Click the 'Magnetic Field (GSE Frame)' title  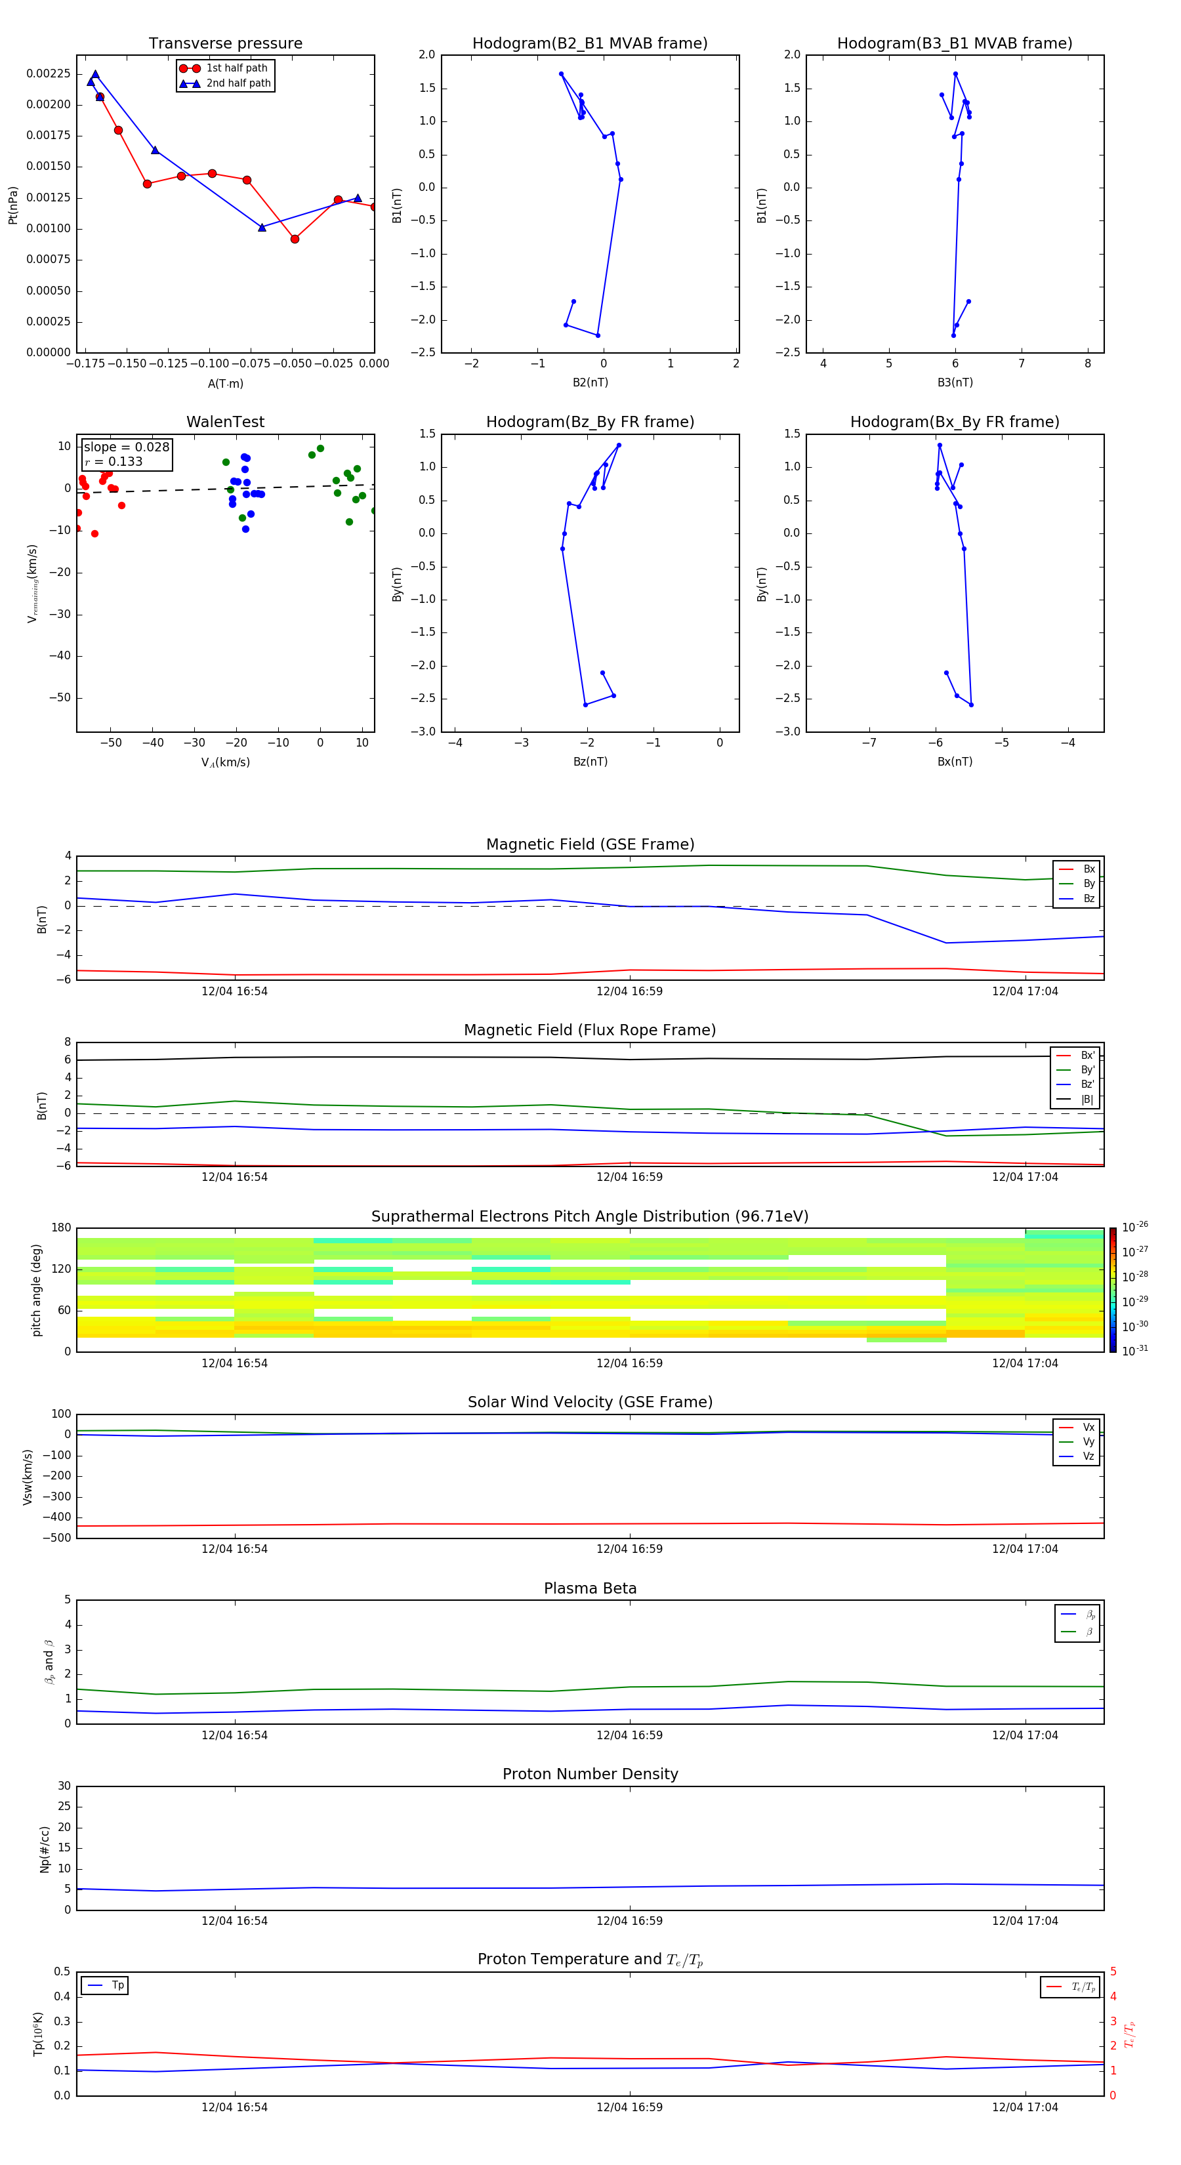[x=590, y=844]
